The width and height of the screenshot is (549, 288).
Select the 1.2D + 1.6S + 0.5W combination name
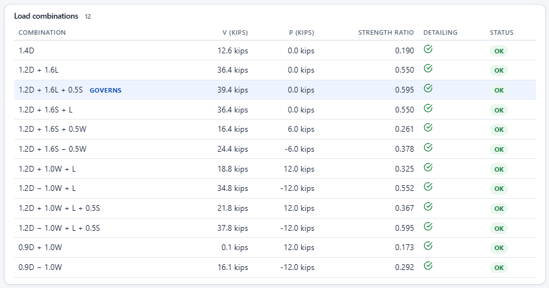pos(53,129)
